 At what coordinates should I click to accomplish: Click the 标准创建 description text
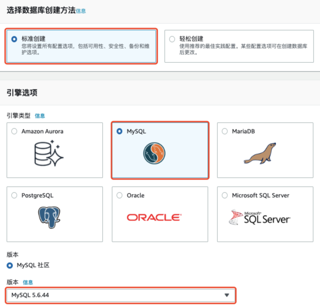(86, 49)
